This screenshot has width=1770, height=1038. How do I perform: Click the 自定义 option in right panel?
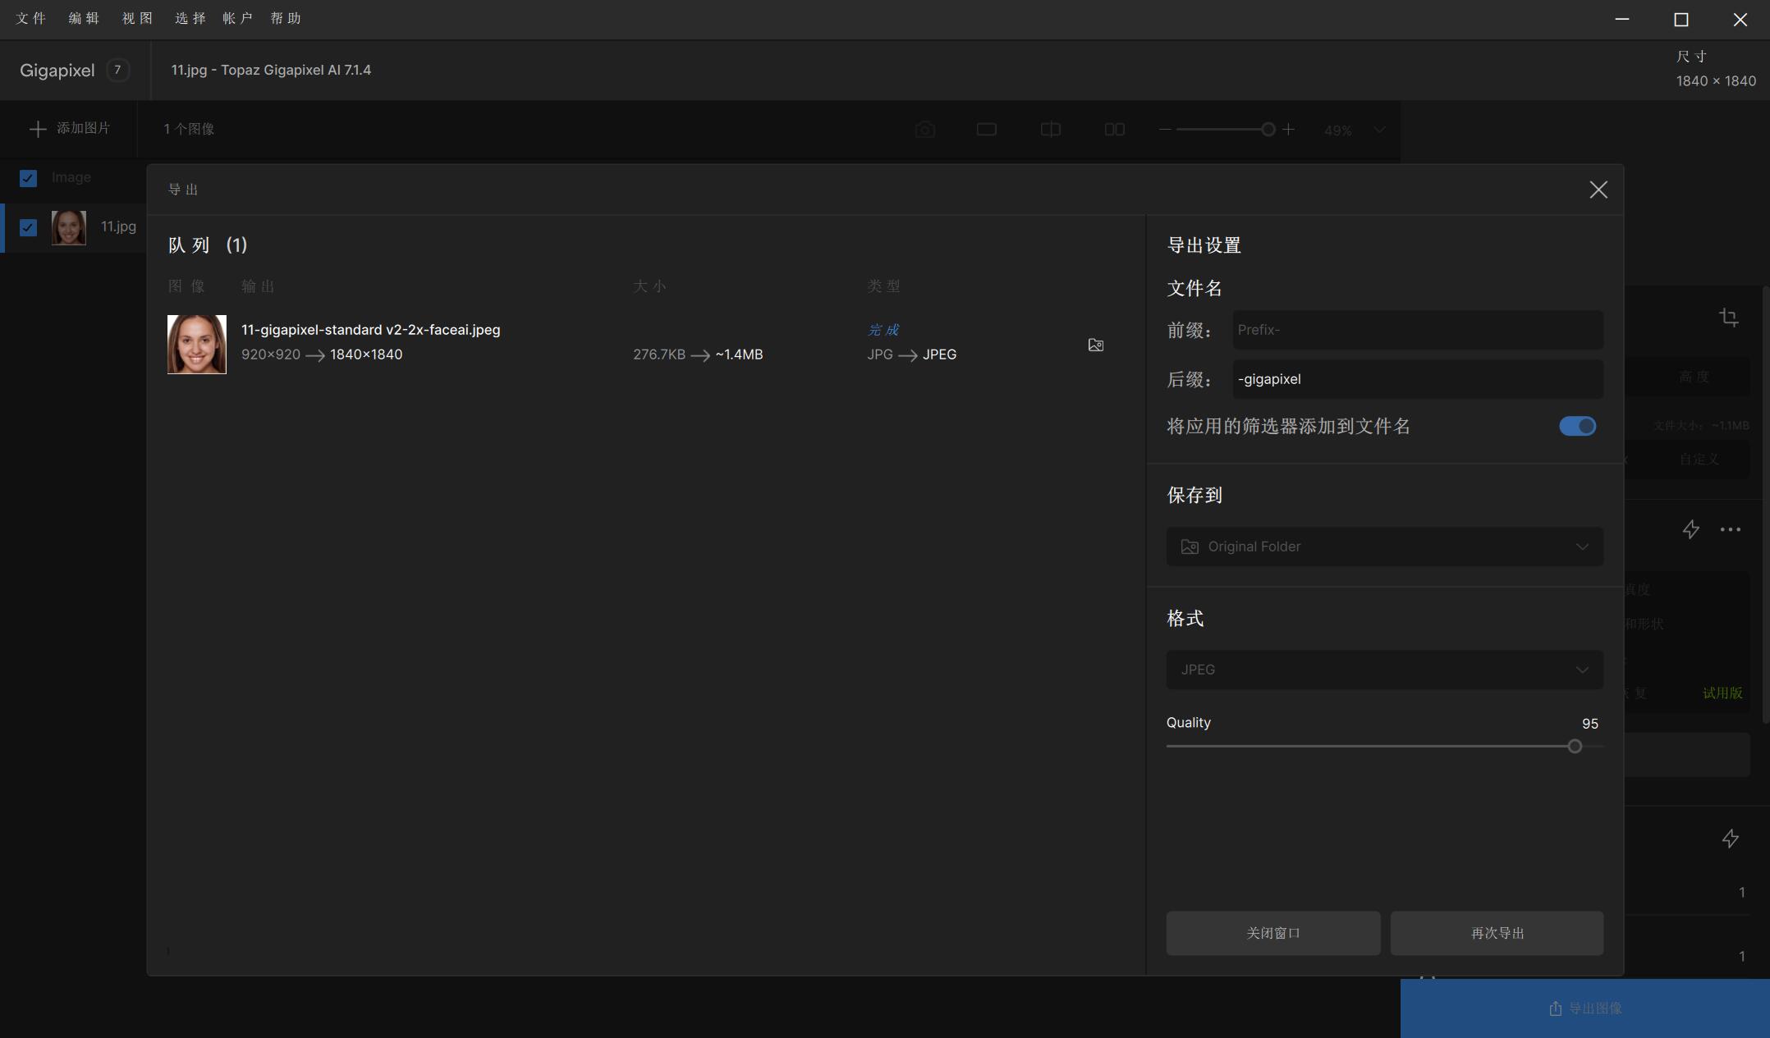point(1699,460)
